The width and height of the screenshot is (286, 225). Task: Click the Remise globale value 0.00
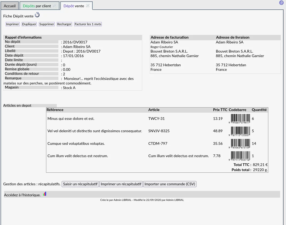click(x=67, y=69)
